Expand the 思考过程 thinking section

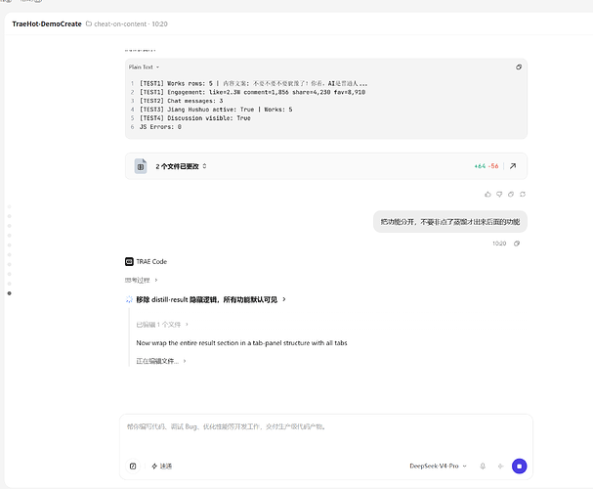[141, 280]
